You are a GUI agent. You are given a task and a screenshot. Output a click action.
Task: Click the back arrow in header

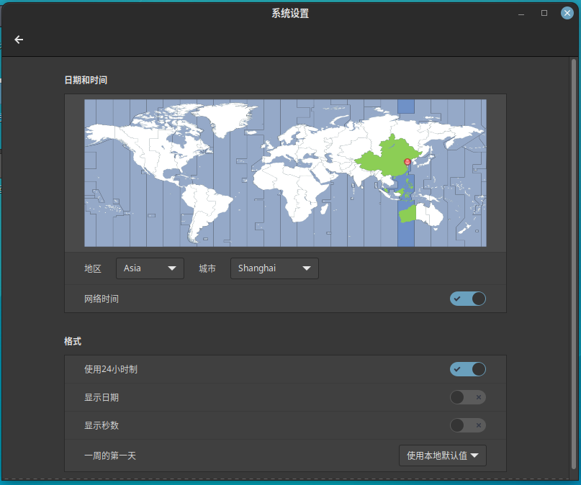[x=19, y=40]
